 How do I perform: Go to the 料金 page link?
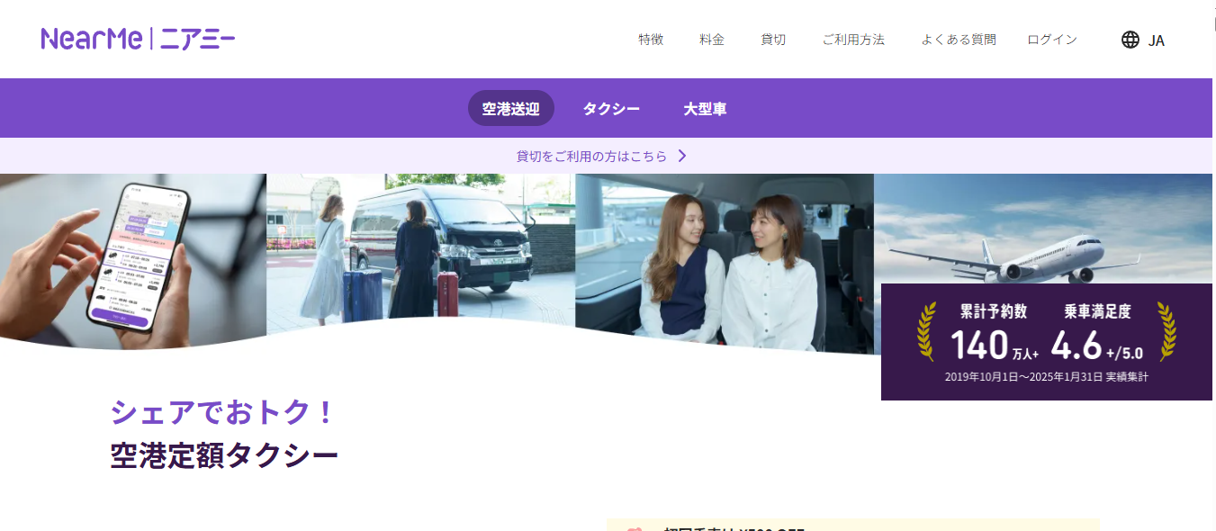pos(711,40)
